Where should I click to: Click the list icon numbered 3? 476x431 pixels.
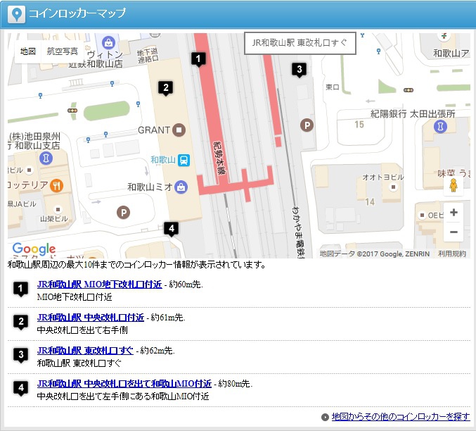point(20,355)
